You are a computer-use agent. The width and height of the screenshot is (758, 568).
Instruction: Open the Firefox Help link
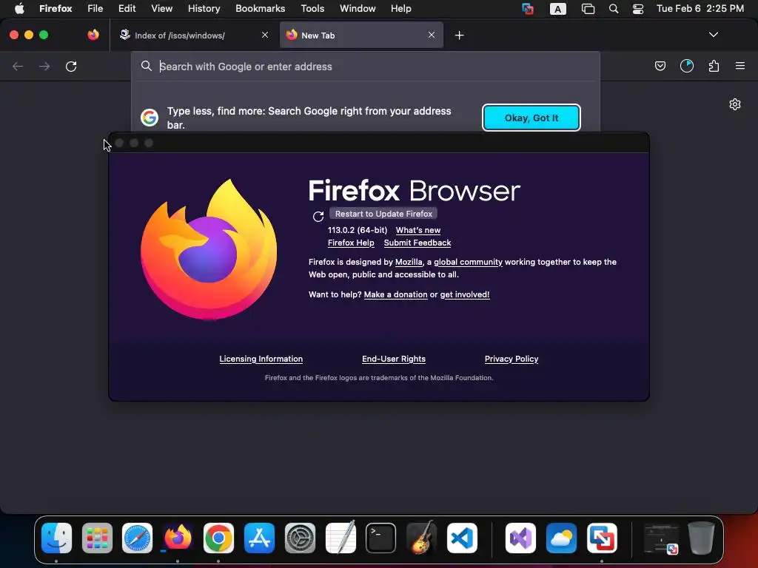(351, 243)
